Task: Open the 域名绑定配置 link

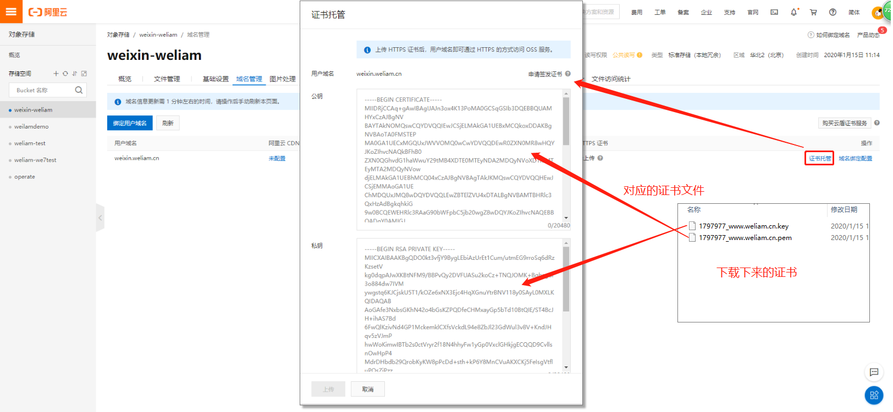Action: pyautogui.click(x=855, y=158)
